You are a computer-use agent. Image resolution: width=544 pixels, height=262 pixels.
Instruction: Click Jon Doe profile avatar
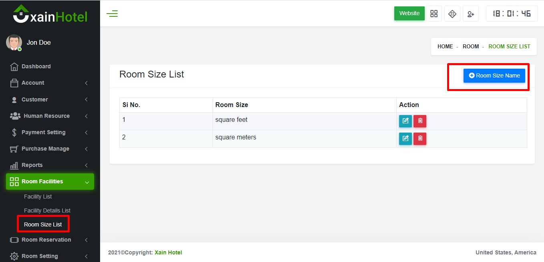(x=14, y=42)
